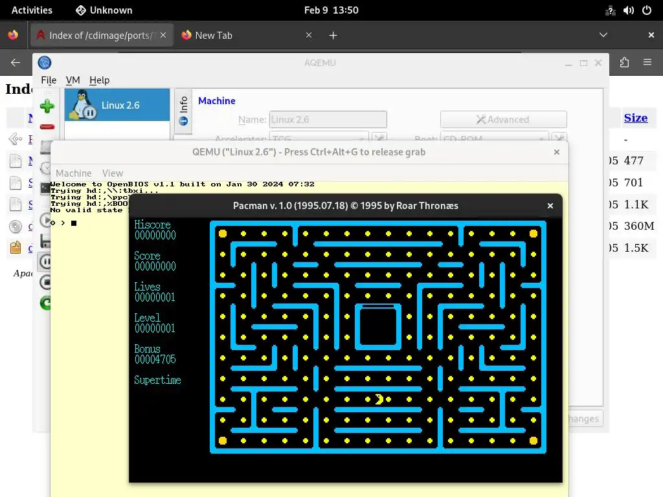This screenshot has height=497, width=663.
Task: Click the pause VM button in AQEMU toolbar
Action: point(45,261)
